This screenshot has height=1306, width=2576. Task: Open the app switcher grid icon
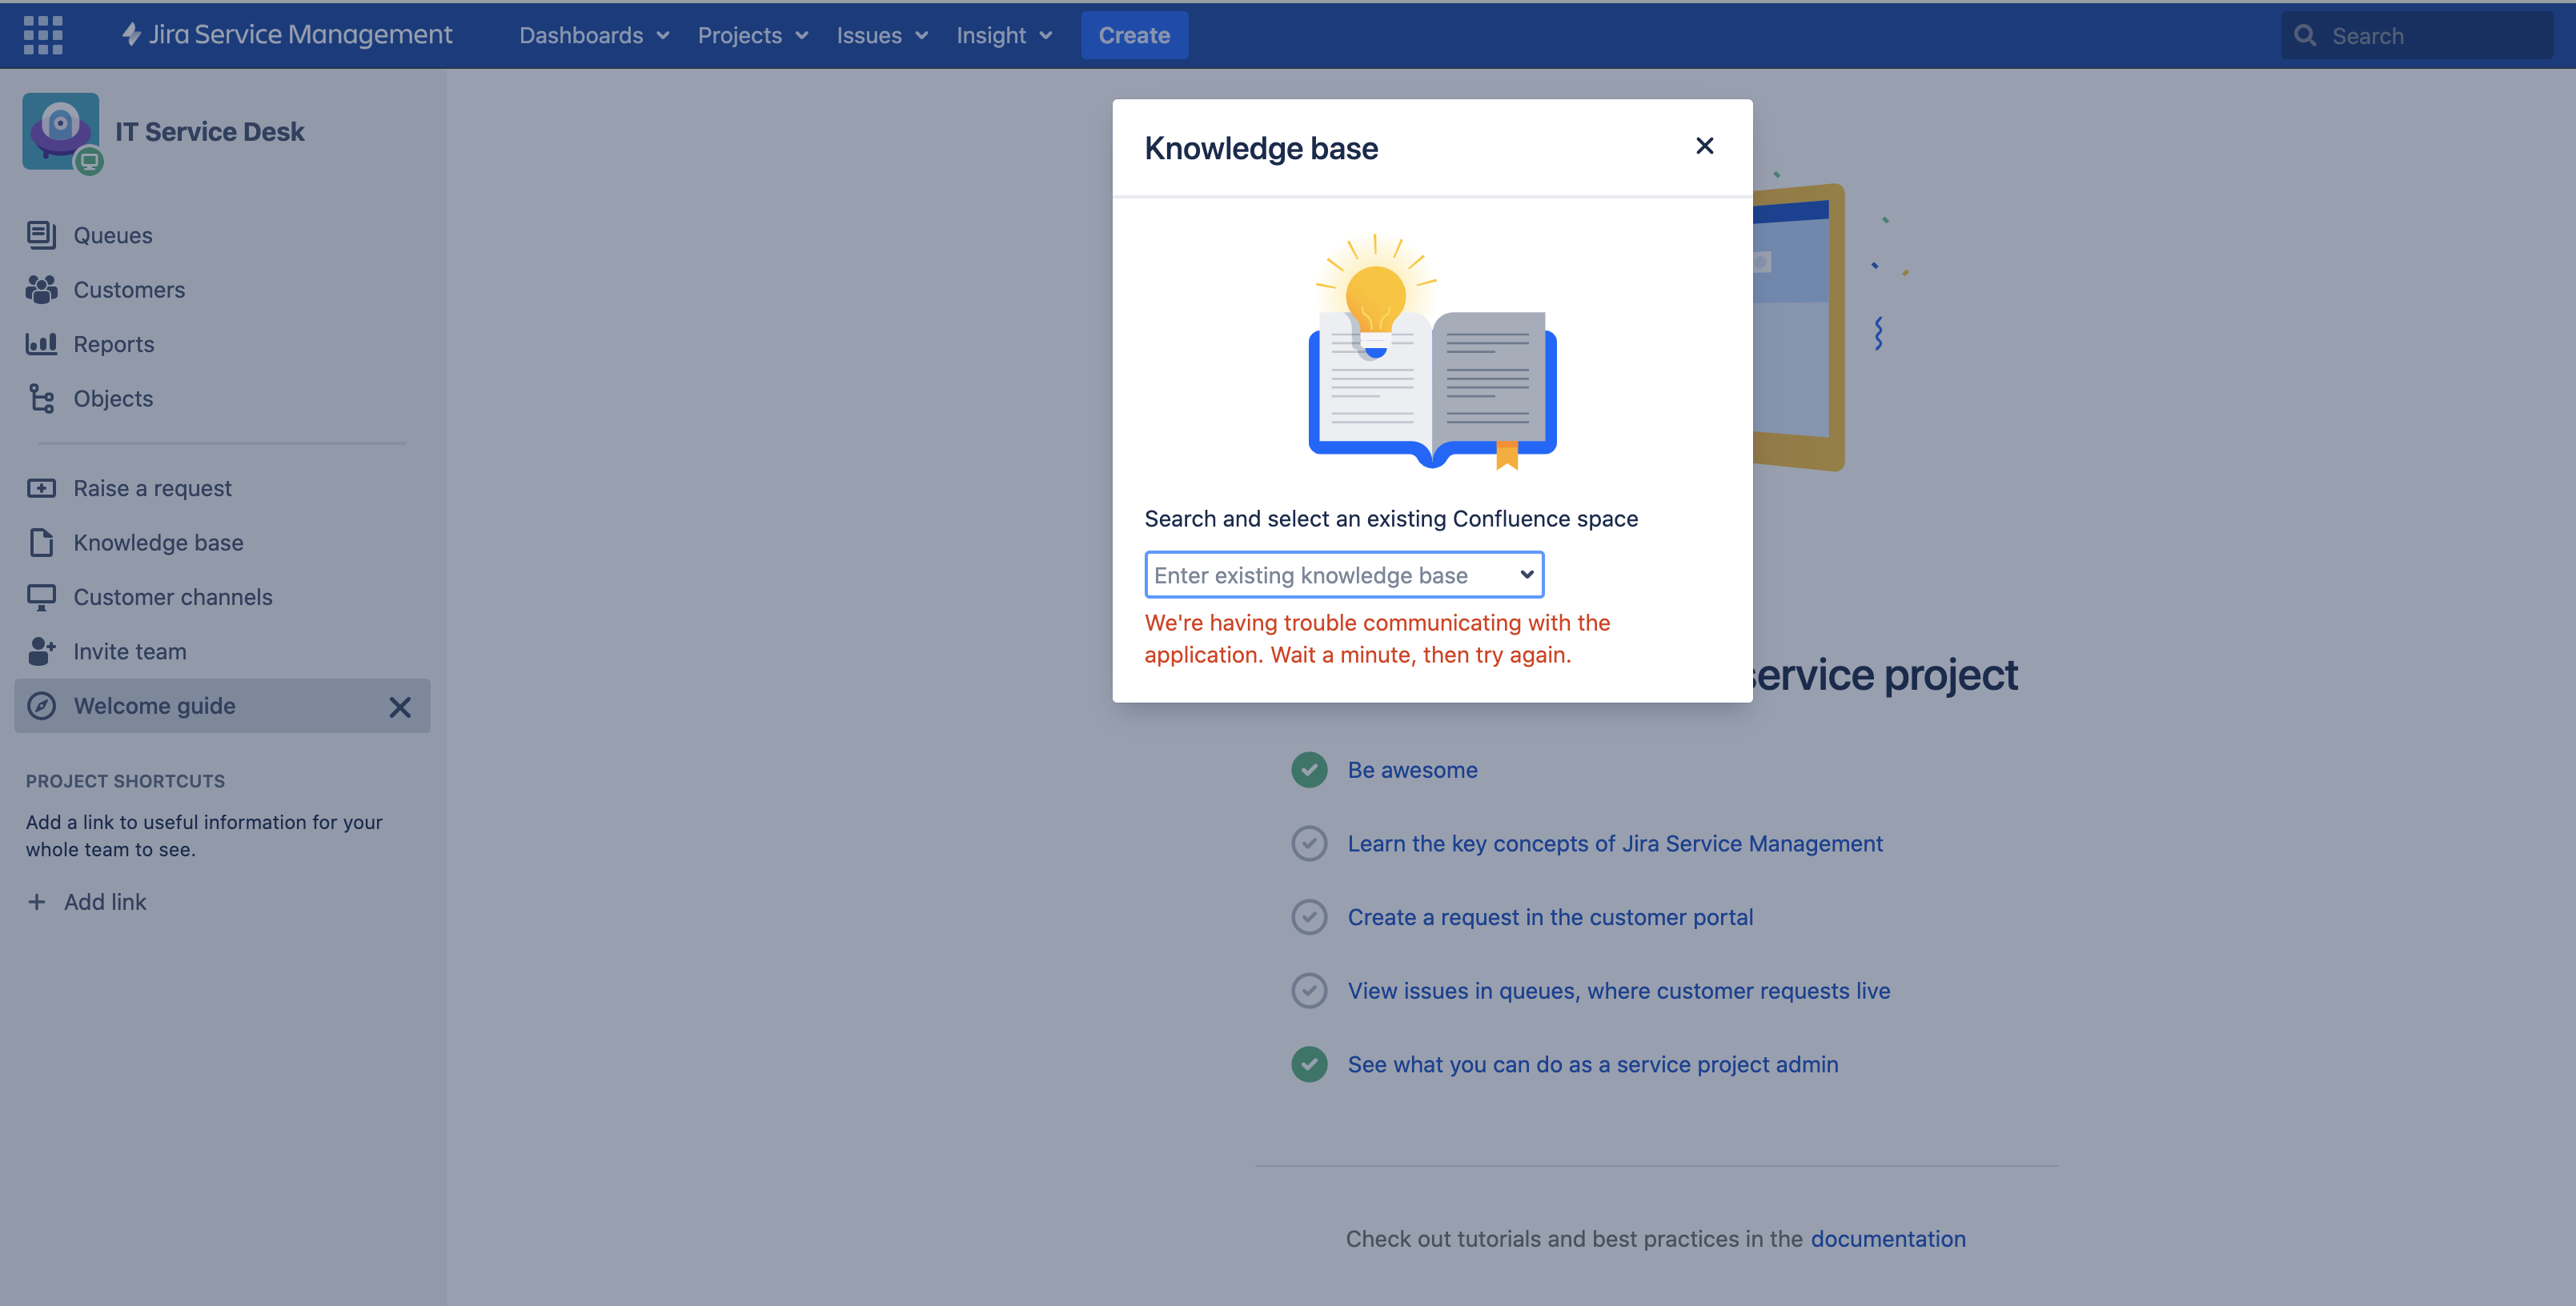pyautogui.click(x=43, y=35)
